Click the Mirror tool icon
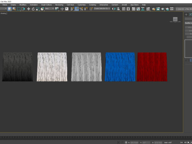The height and width of the screenshot is (144, 192). pos(114,9)
